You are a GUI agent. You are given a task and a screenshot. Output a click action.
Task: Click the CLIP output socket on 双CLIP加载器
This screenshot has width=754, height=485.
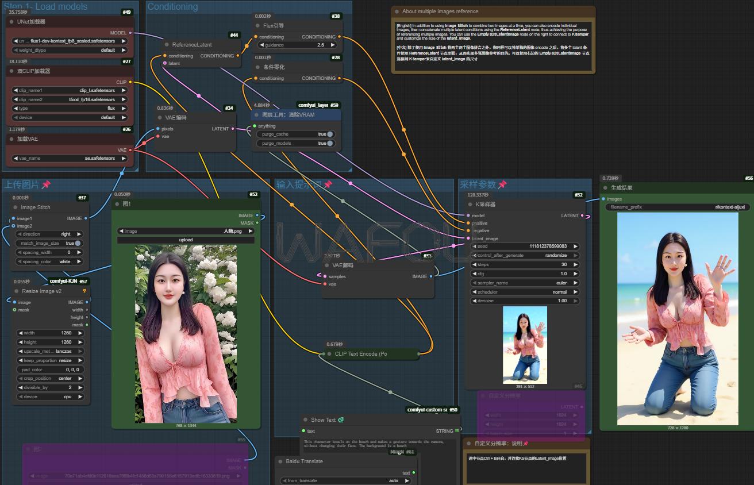coord(130,82)
